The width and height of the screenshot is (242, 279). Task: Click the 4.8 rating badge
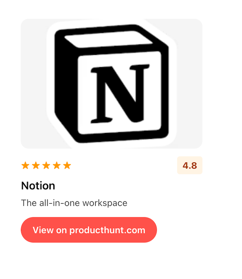pyautogui.click(x=190, y=165)
